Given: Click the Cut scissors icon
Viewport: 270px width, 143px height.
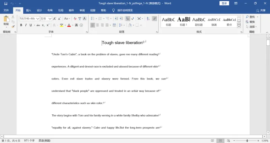Looking at the screenshot, I should click(x=13, y=17).
